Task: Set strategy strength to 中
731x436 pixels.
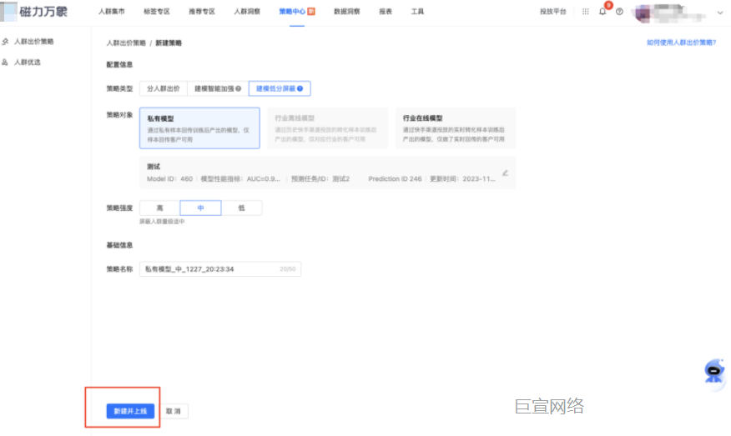Action: pos(200,208)
